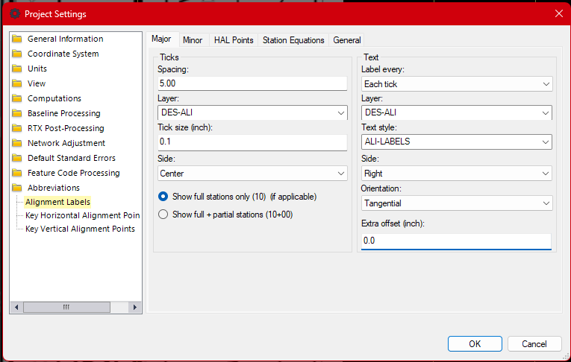Open Baseline Processing settings

click(x=64, y=113)
